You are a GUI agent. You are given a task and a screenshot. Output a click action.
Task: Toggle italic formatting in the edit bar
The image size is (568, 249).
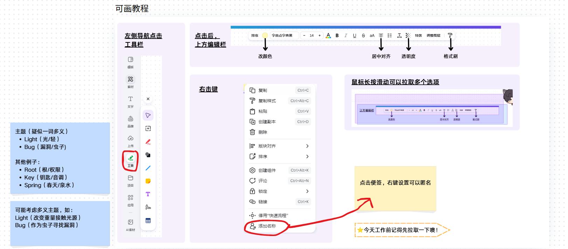(x=346, y=35)
